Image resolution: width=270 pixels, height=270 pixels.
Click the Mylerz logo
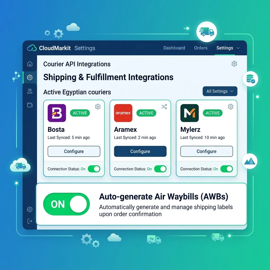pyautogui.click(x=190, y=113)
